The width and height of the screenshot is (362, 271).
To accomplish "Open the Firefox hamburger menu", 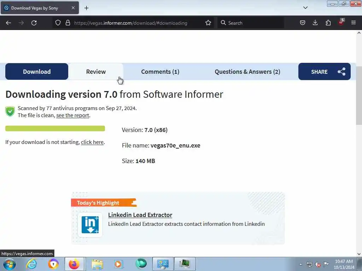I will point(354,23).
